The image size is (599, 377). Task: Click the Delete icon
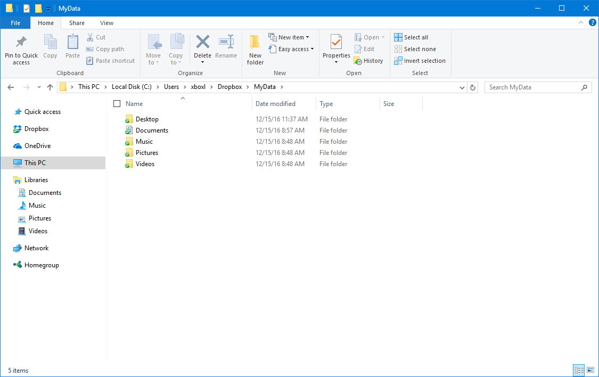pyautogui.click(x=202, y=48)
